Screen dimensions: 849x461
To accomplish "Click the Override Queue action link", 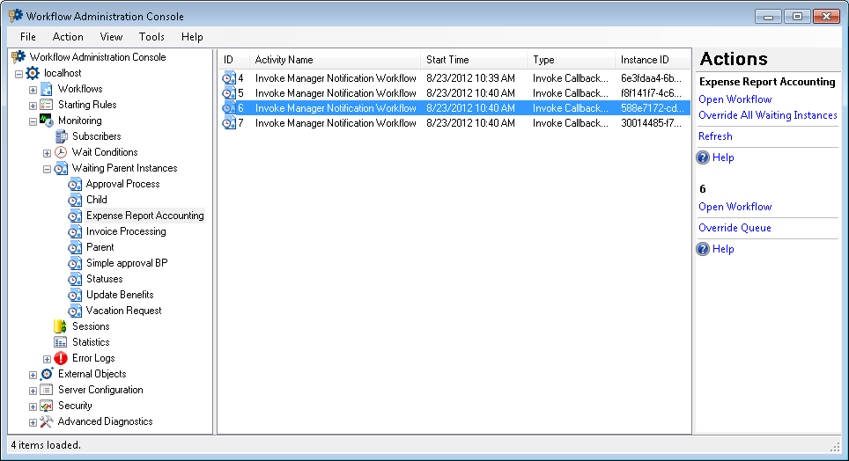I will (x=735, y=228).
